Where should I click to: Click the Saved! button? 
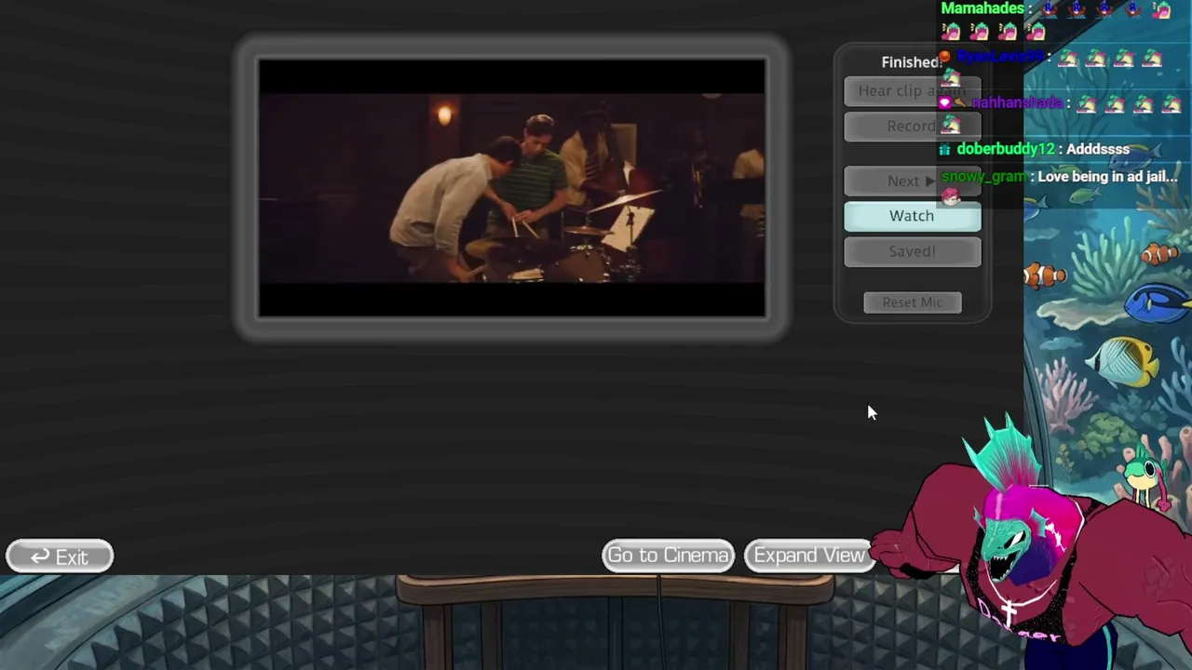point(912,251)
